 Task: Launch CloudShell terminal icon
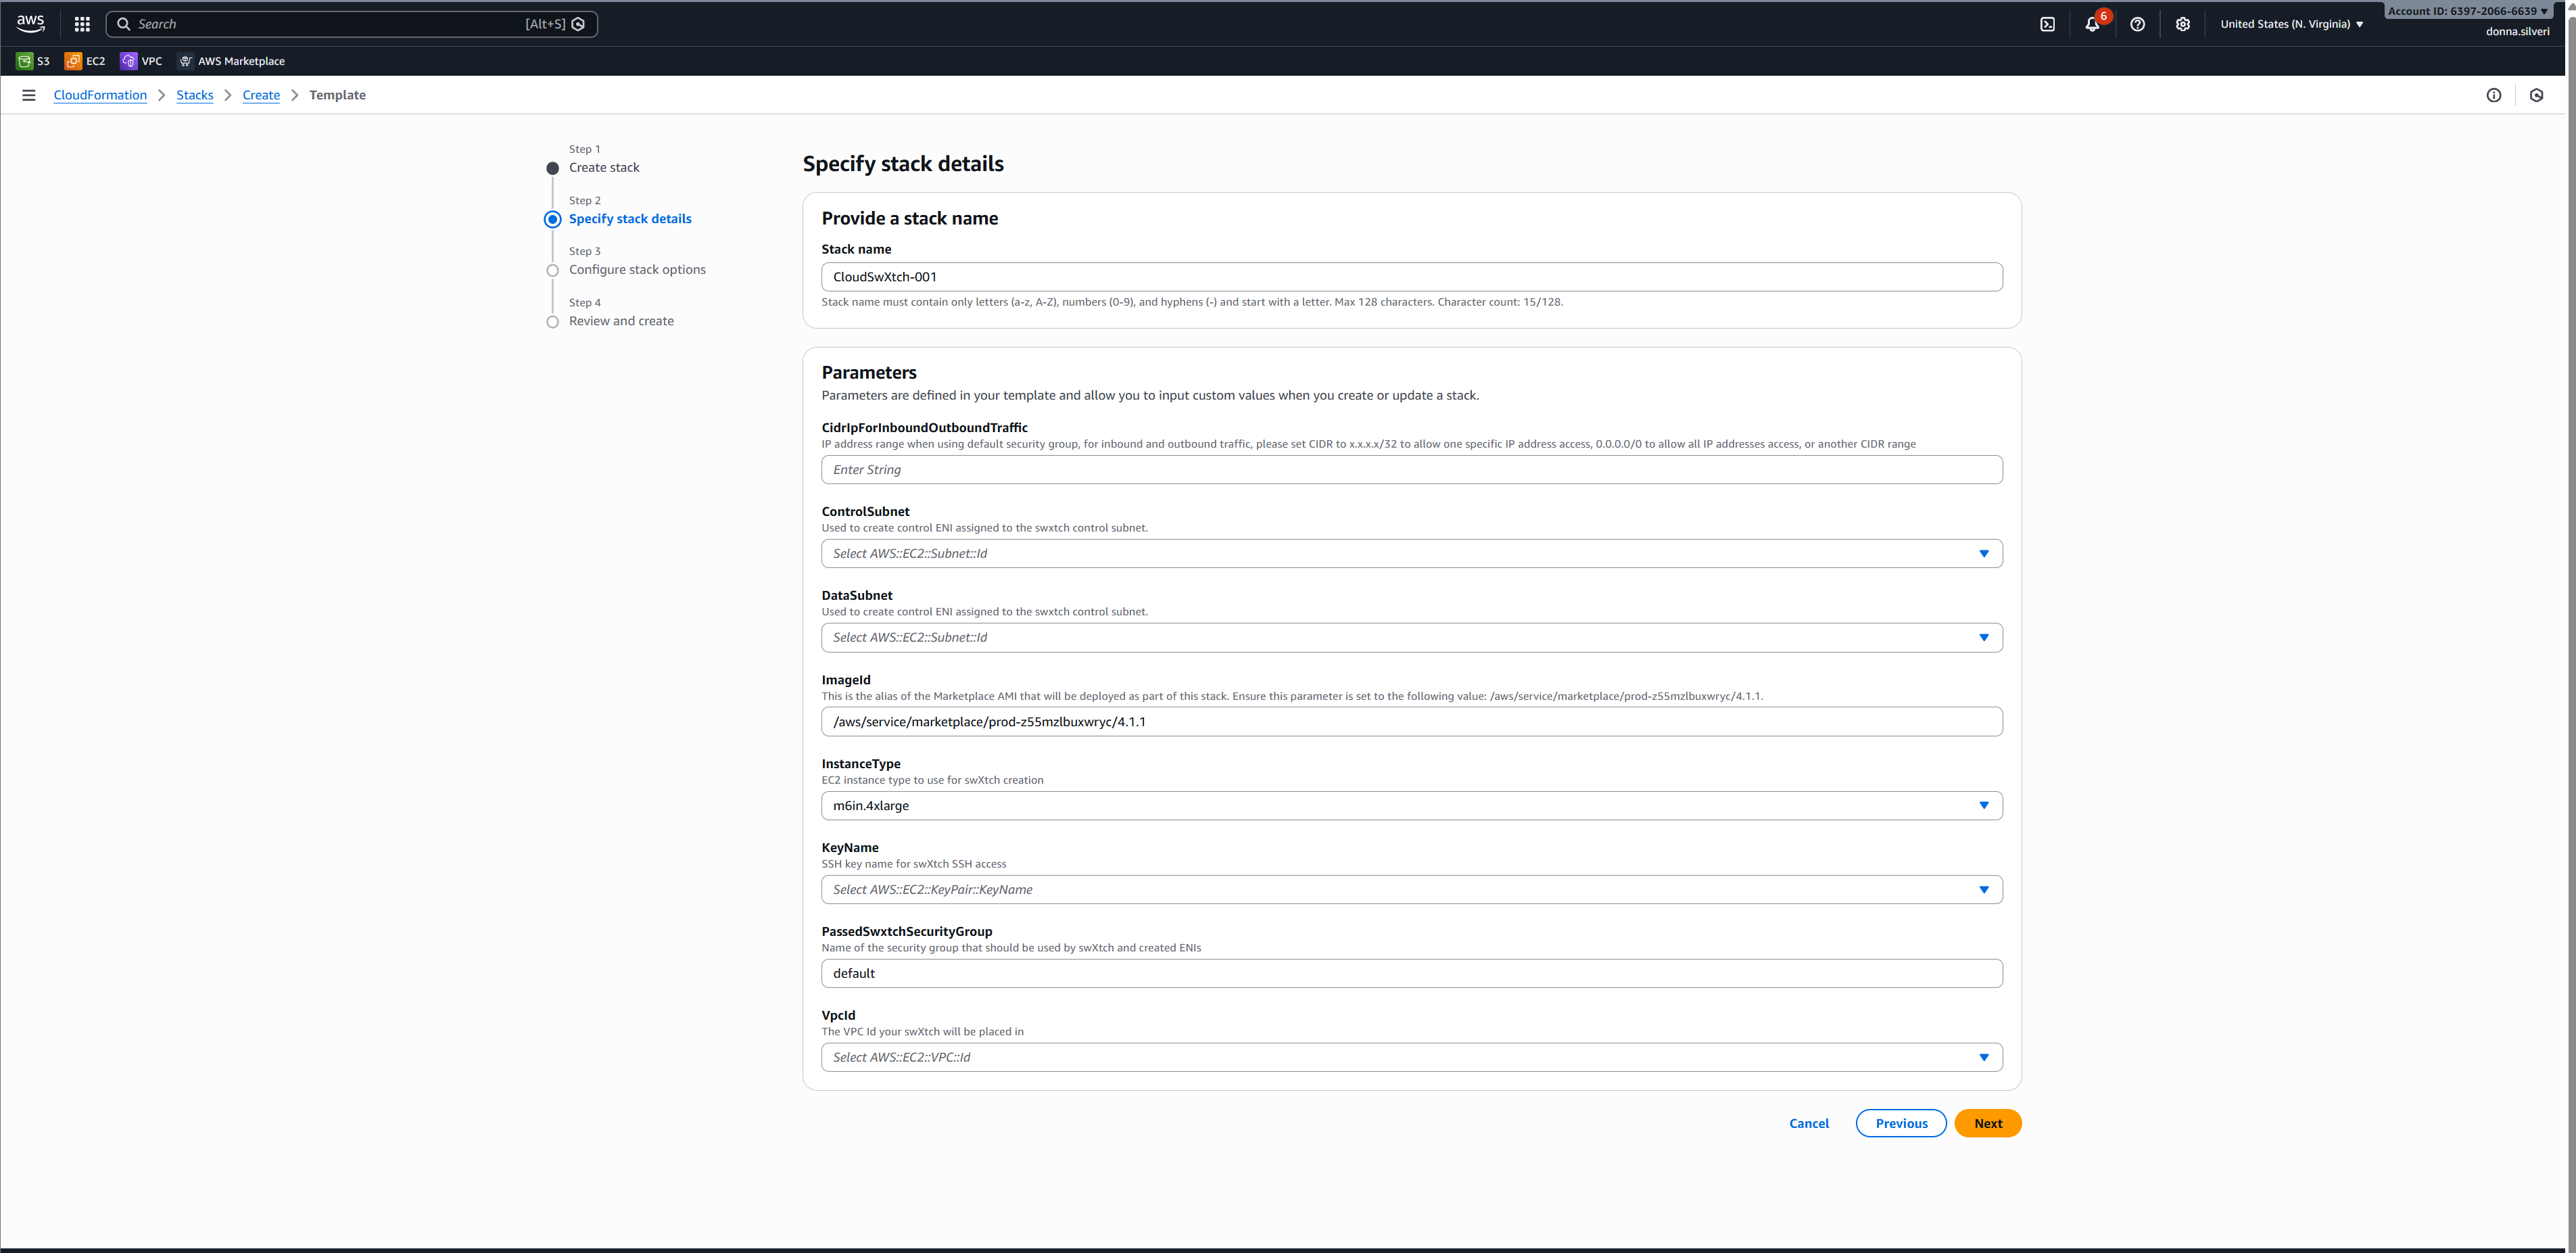click(2047, 24)
